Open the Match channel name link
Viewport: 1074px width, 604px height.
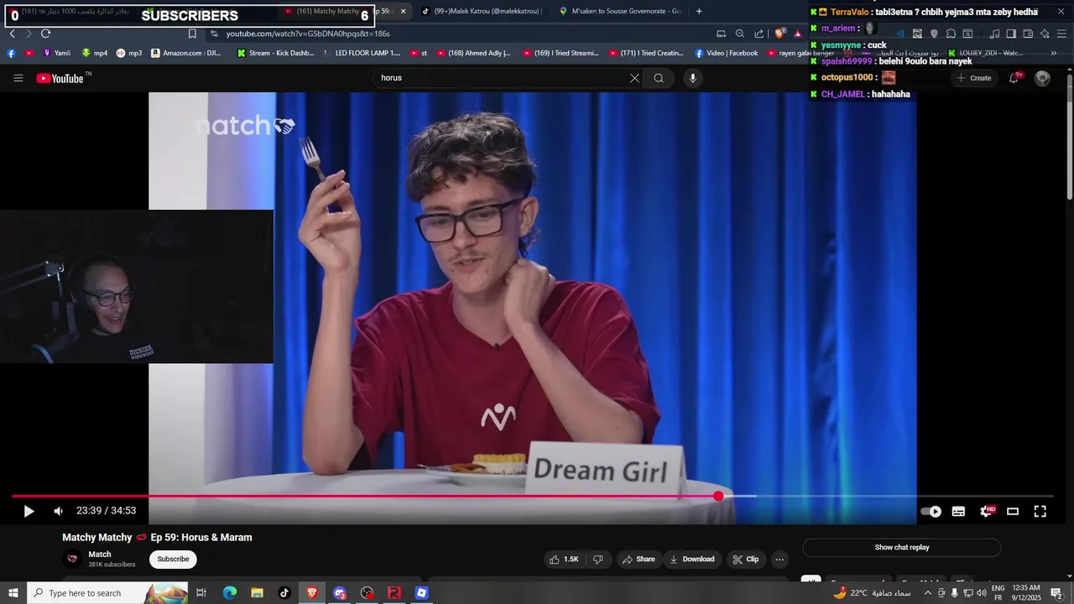pos(100,555)
